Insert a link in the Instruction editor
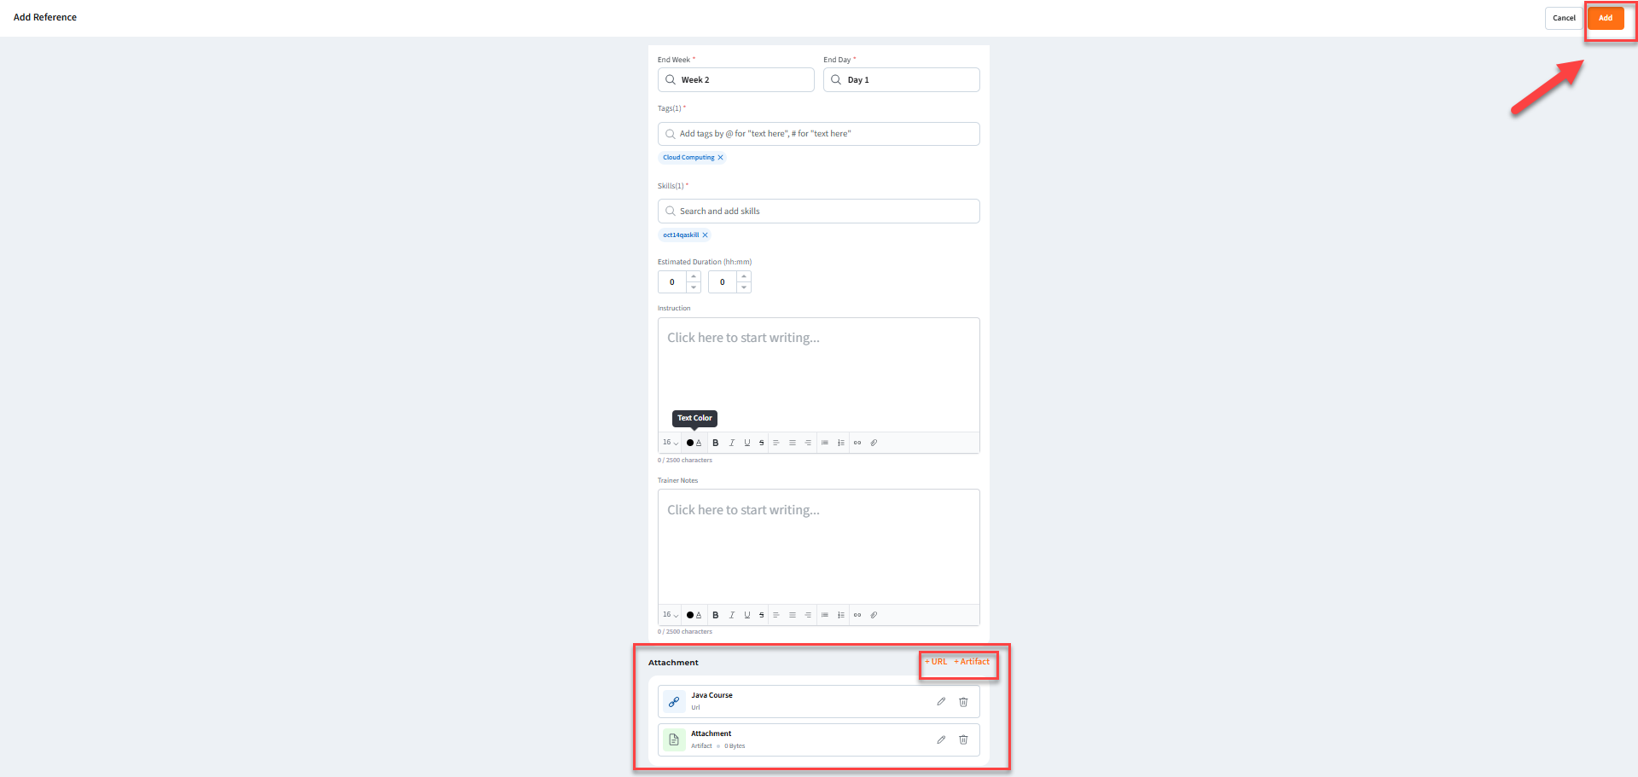 [x=857, y=443]
